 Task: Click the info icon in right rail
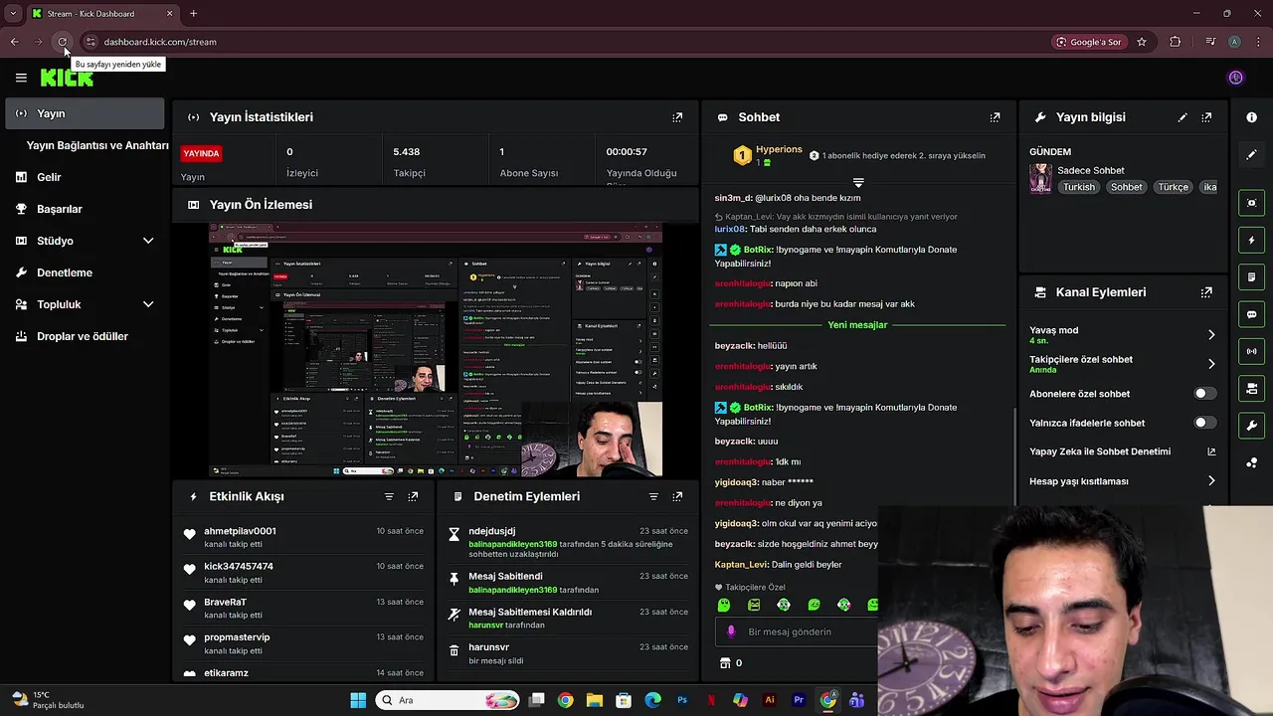[1251, 117]
